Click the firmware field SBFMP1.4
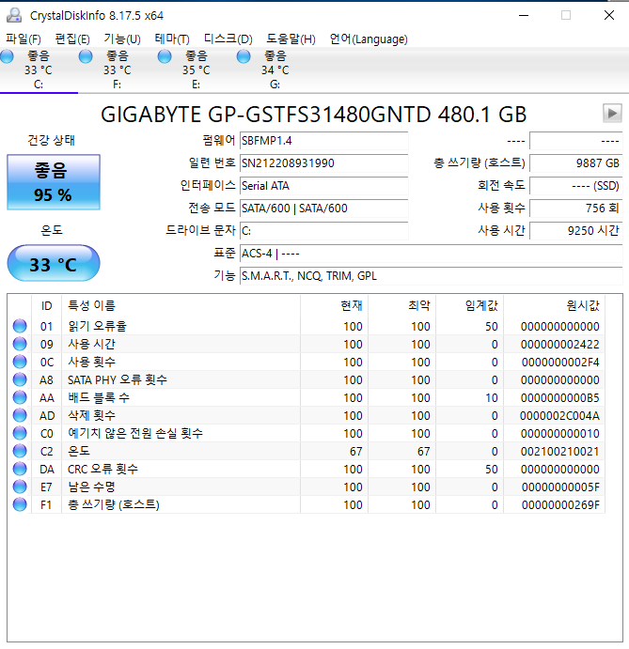 click(324, 141)
